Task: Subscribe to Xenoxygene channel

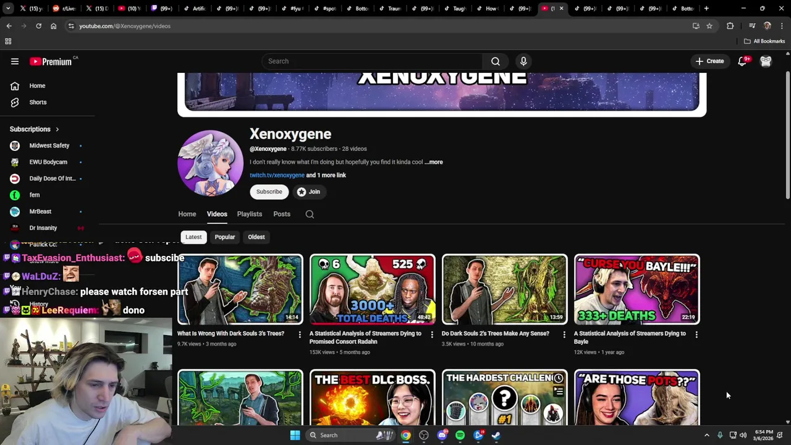Action: 269,192
